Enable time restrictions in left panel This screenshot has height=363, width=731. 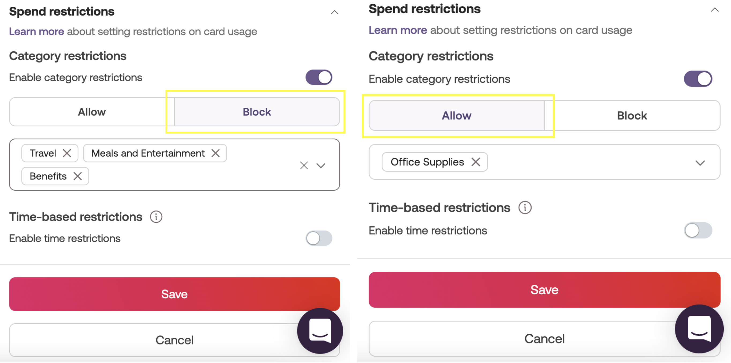(x=319, y=238)
